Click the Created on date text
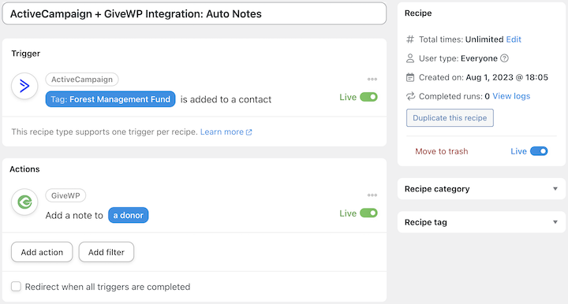This screenshot has height=304, width=568. pyautogui.click(x=506, y=77)
